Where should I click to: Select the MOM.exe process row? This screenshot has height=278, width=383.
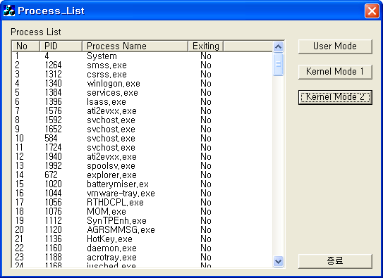point(142,211)
